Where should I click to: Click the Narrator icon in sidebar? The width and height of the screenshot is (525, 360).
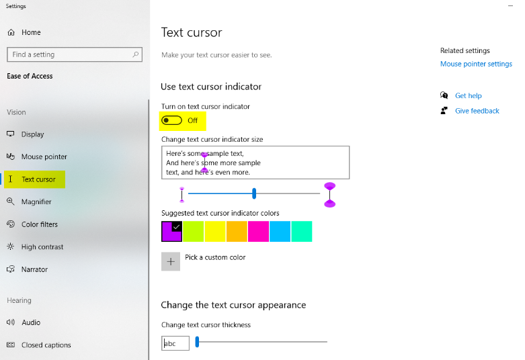[11, 269]
